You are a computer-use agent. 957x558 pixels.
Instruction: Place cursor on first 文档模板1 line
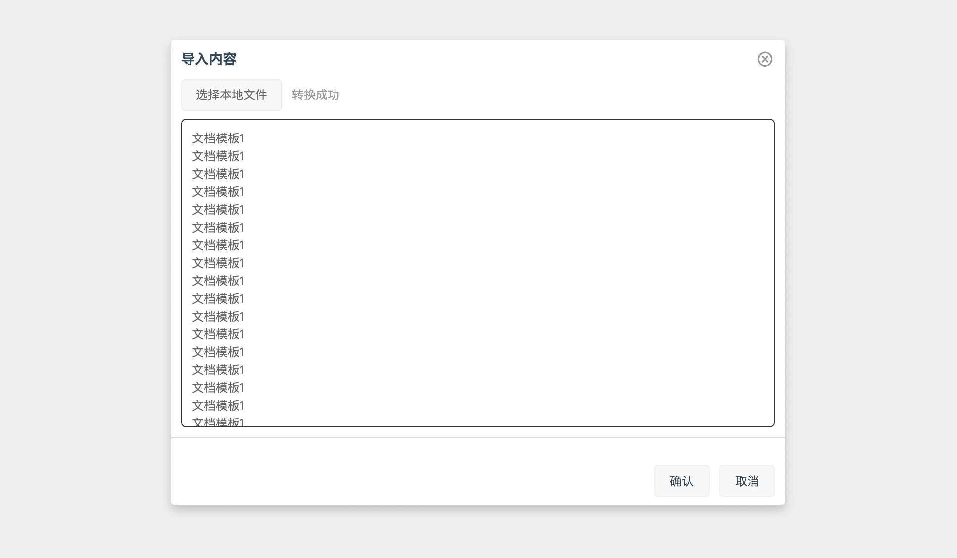pyautogui.click(x=218, y=139)
